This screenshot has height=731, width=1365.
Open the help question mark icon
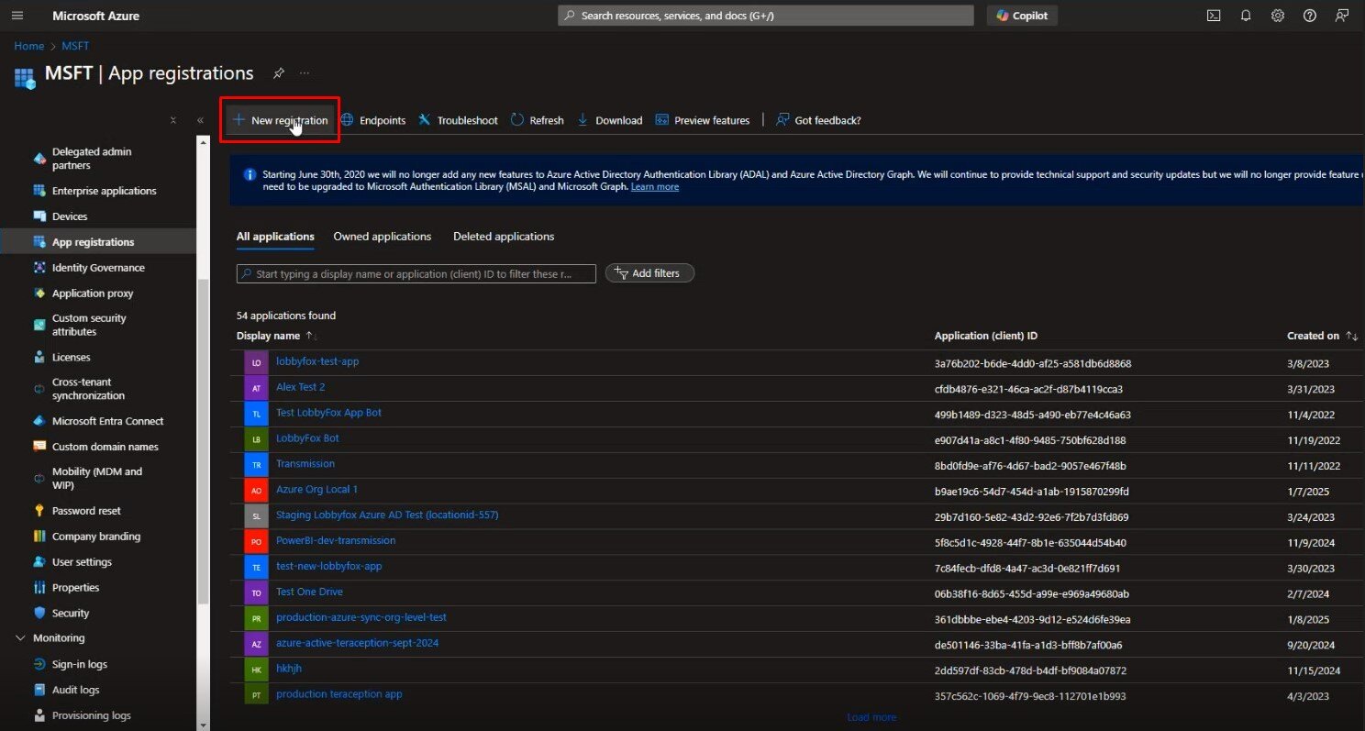1309,16
